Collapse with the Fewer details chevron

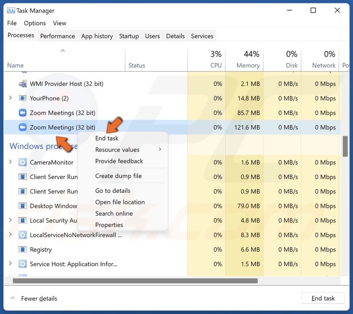[13, 298]
